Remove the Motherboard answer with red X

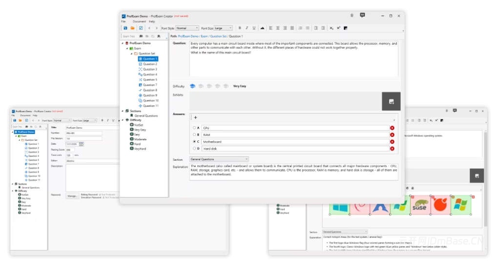[392, 142]
